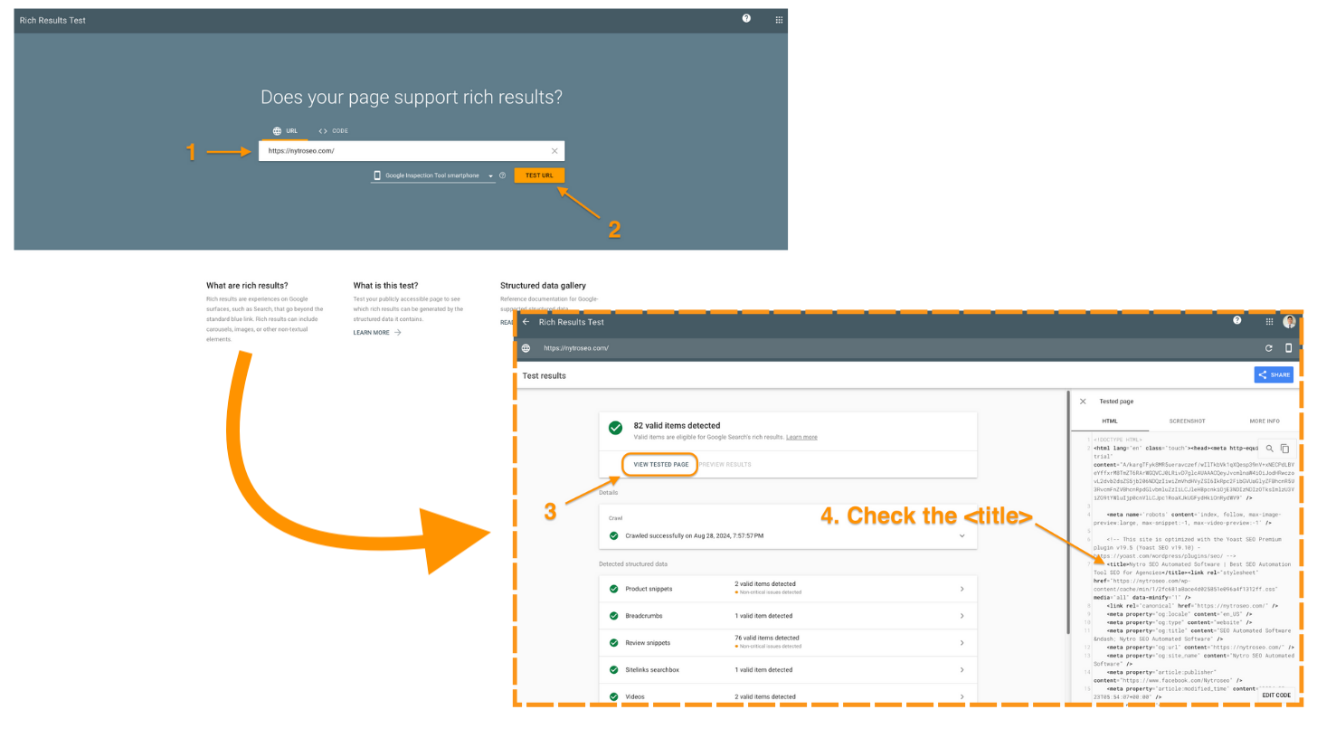Open the user agent dropdown 'Google Inspection Tool smartphone'

[x=433, y=175]
